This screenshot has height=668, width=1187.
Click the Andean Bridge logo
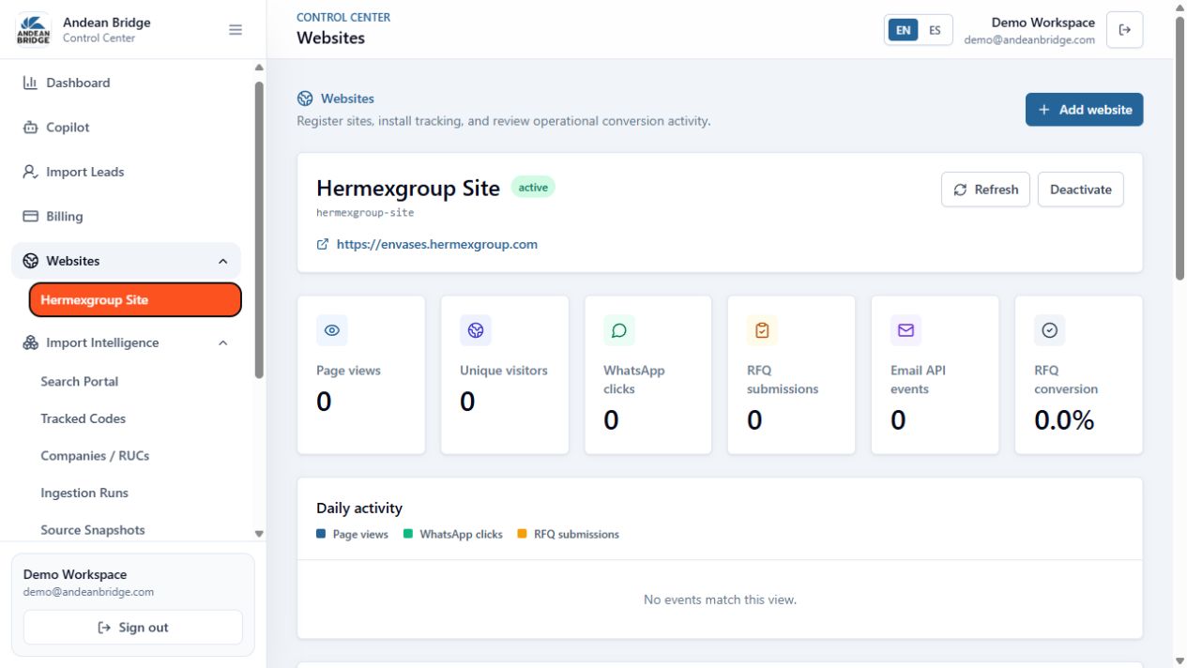[x=34, y=30]
